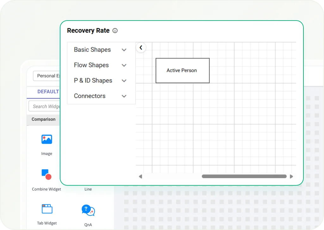Click the Comparison category header
This screenshot has width=324, height=230.
tap(44, 119)
